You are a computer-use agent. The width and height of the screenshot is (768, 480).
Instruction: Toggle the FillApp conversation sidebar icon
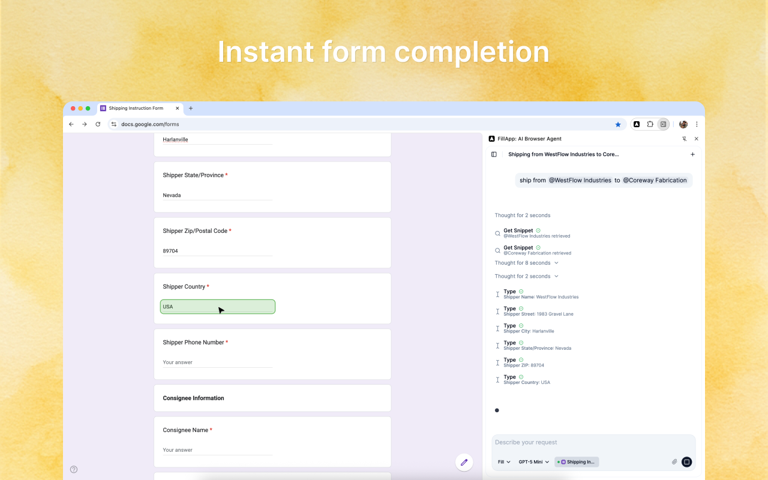point(494,154)
